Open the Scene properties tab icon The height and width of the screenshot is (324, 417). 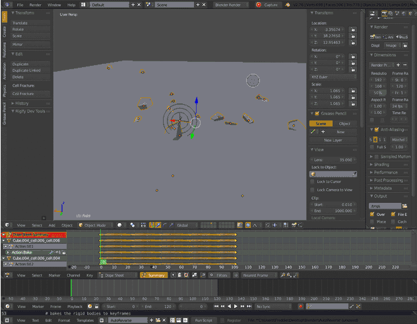397,14
